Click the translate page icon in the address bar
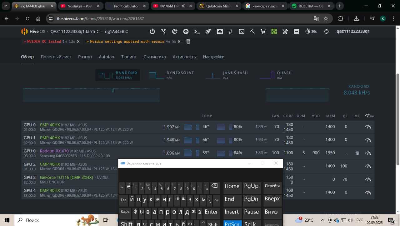400x226 pixels. [316, 18]
